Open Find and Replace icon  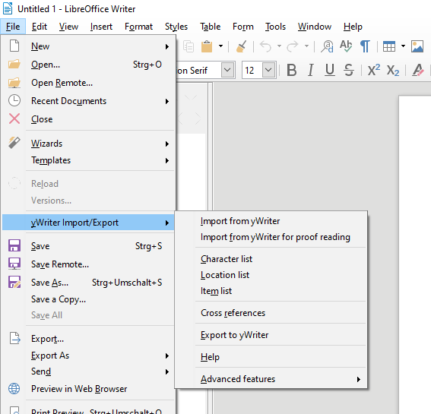(x=327, y=46)
